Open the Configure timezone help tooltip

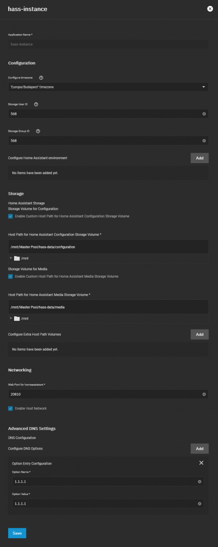click(41, 77)
